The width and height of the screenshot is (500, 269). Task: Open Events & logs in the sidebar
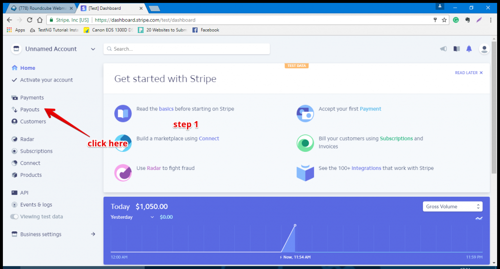click(32, 205)
